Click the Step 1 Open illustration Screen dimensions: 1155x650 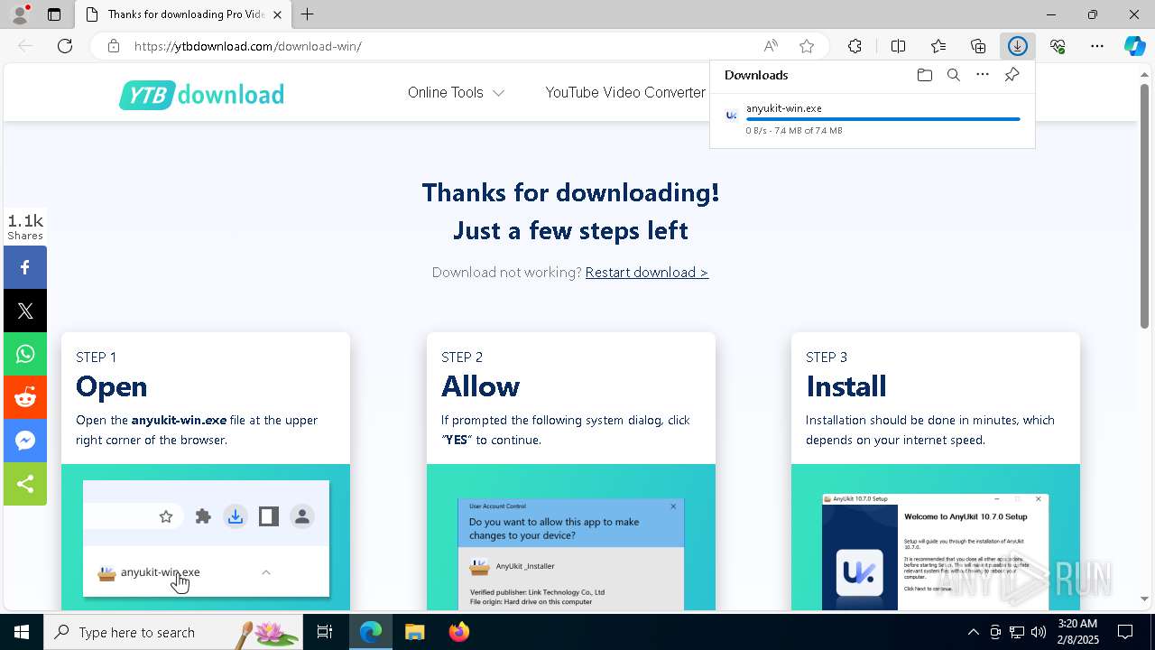pyautogui.click(x=206, y=537)
